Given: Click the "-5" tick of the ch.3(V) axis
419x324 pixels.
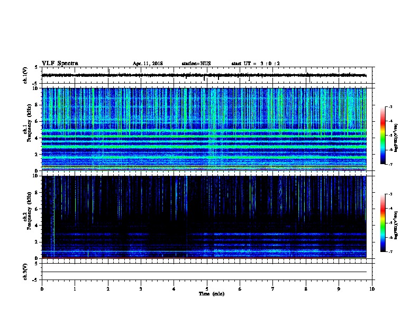Looking at the screenshot, I should pos(35,280).
